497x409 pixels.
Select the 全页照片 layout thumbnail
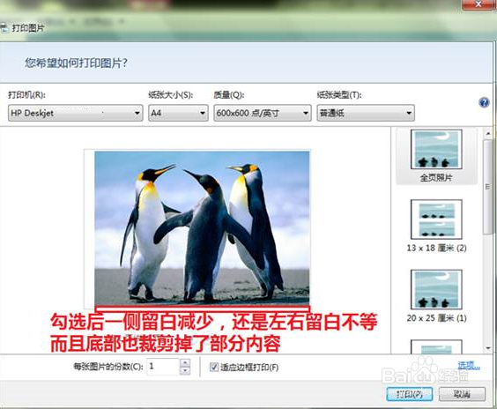tap(436, 156)
